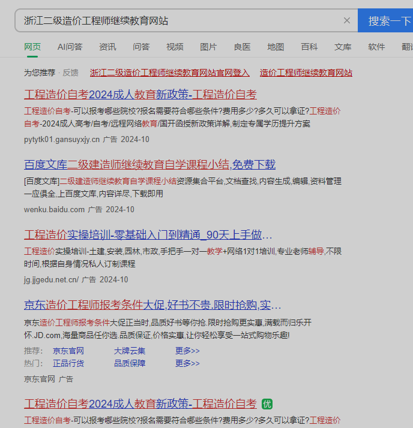
Task: Open the 正品行货 link
Action: click(x=68, y=364)
